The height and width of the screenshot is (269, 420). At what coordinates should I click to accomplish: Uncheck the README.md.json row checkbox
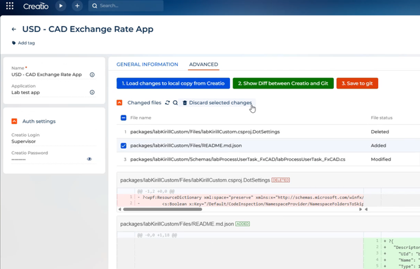[x=123, y=146]
